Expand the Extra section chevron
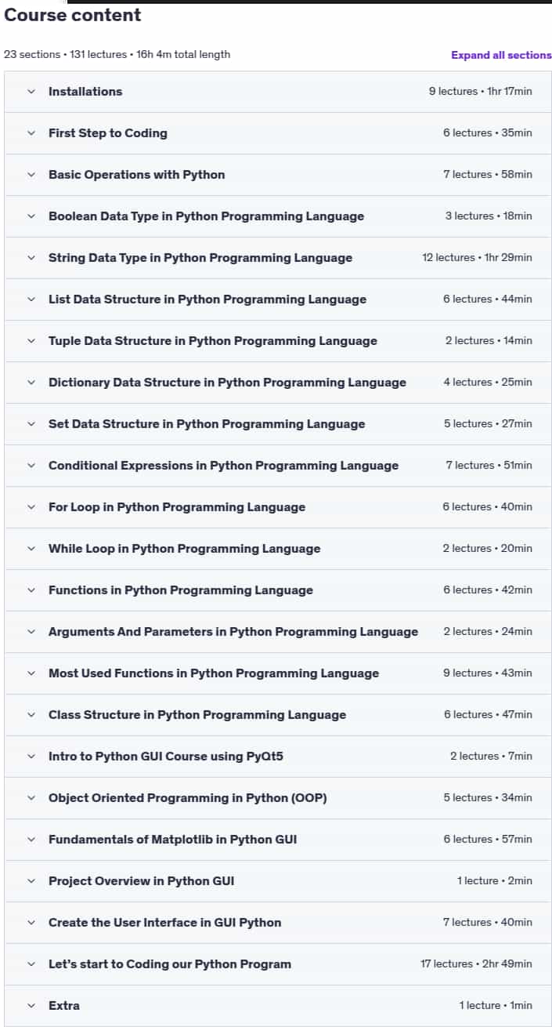 tap(31, 1006)
